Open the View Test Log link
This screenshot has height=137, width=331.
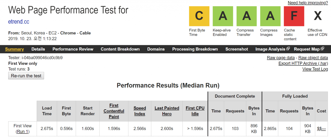315,69
